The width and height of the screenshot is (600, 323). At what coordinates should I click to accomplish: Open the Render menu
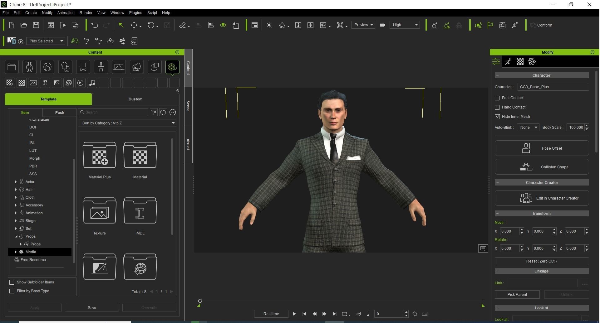[86, 13]
